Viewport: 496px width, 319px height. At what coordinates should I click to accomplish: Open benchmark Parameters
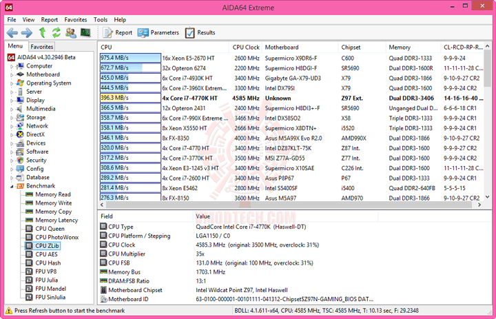pyautogui.click(x=158, y=32)
